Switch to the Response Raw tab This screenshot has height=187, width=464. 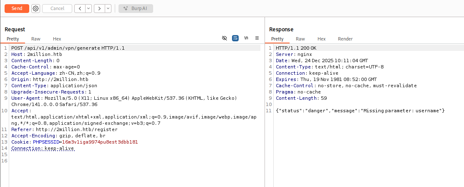tap(300, 39)
